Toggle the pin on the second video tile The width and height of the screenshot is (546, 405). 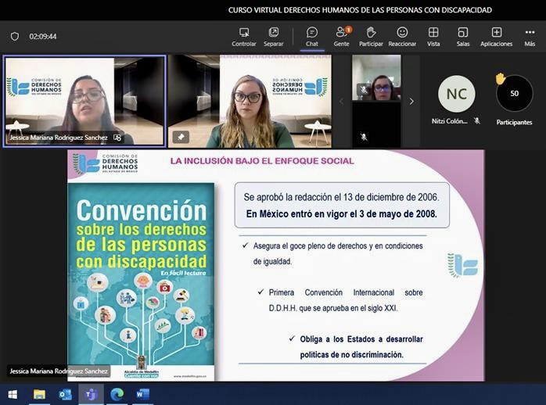tap(181, 137)
